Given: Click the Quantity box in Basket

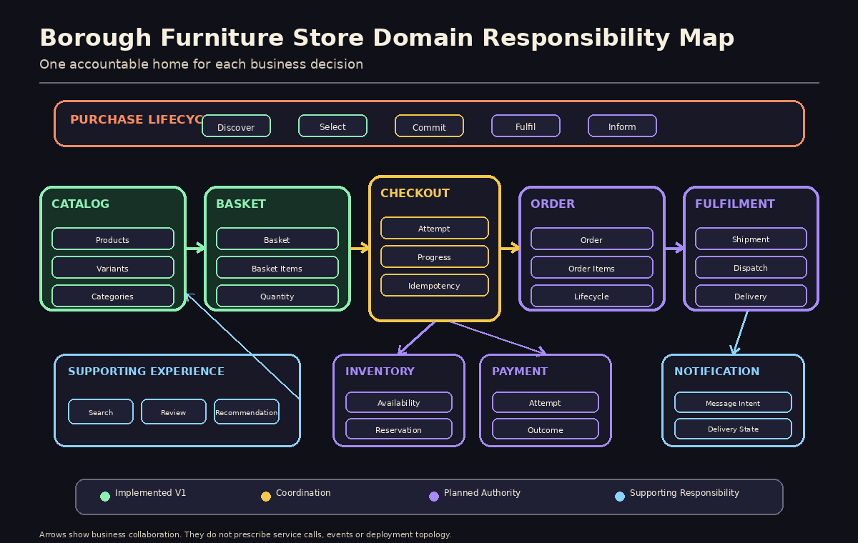Looking at the screenshot, I should point(277,296).
